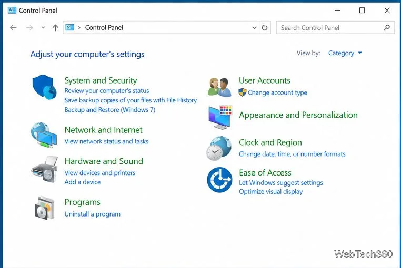This screenshot has height=268, width=401.
Task: Click the Control Panel breadcrumb text
Action: pos(104,28)
